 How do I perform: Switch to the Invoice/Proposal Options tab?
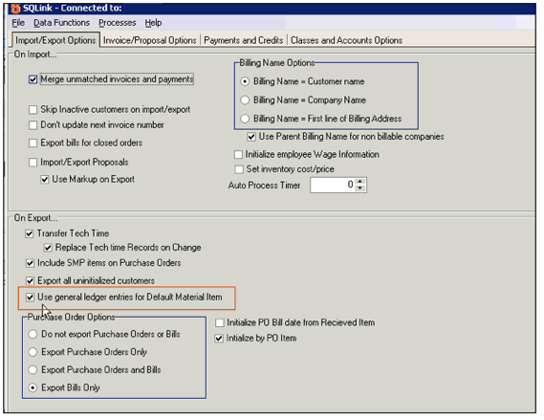149,40
